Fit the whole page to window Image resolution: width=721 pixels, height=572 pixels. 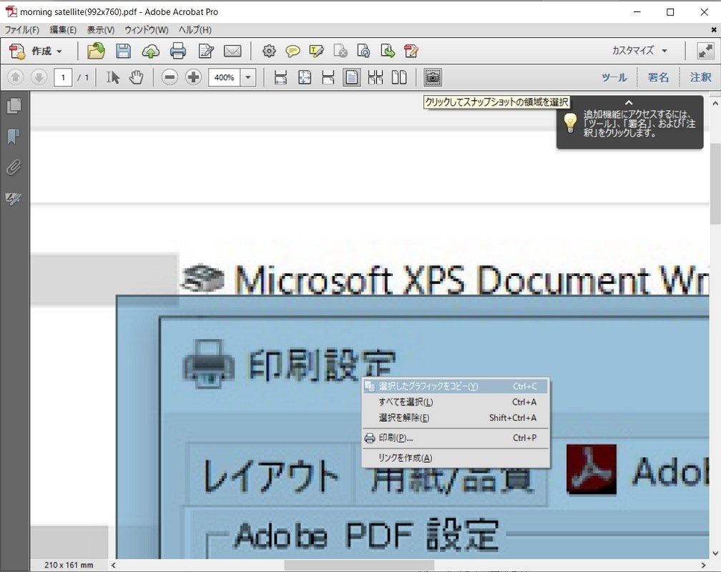click(x=305, y=77)
